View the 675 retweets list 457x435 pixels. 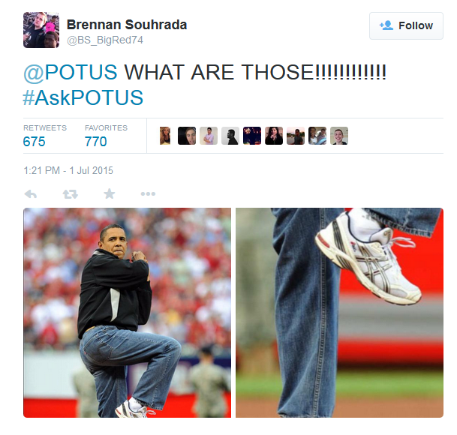[x=45, y=136]
